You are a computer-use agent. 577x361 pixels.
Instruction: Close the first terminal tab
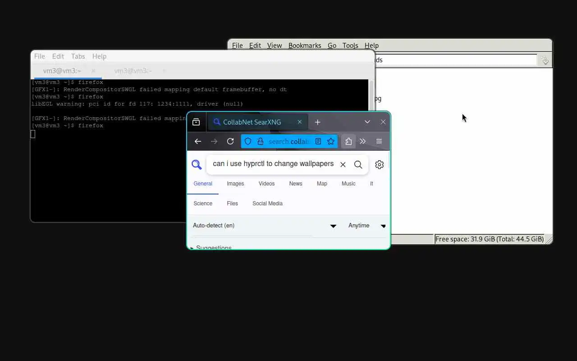coord(93,71)
